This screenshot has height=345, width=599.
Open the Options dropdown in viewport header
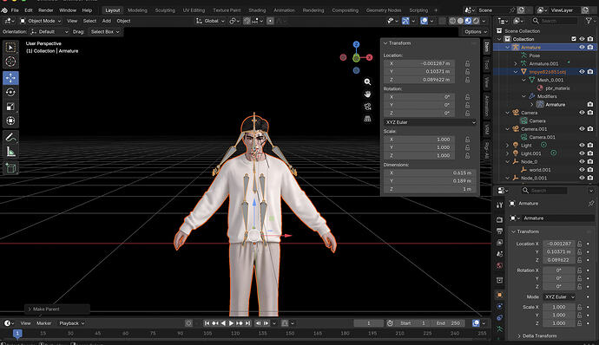(x=476, y=32)
